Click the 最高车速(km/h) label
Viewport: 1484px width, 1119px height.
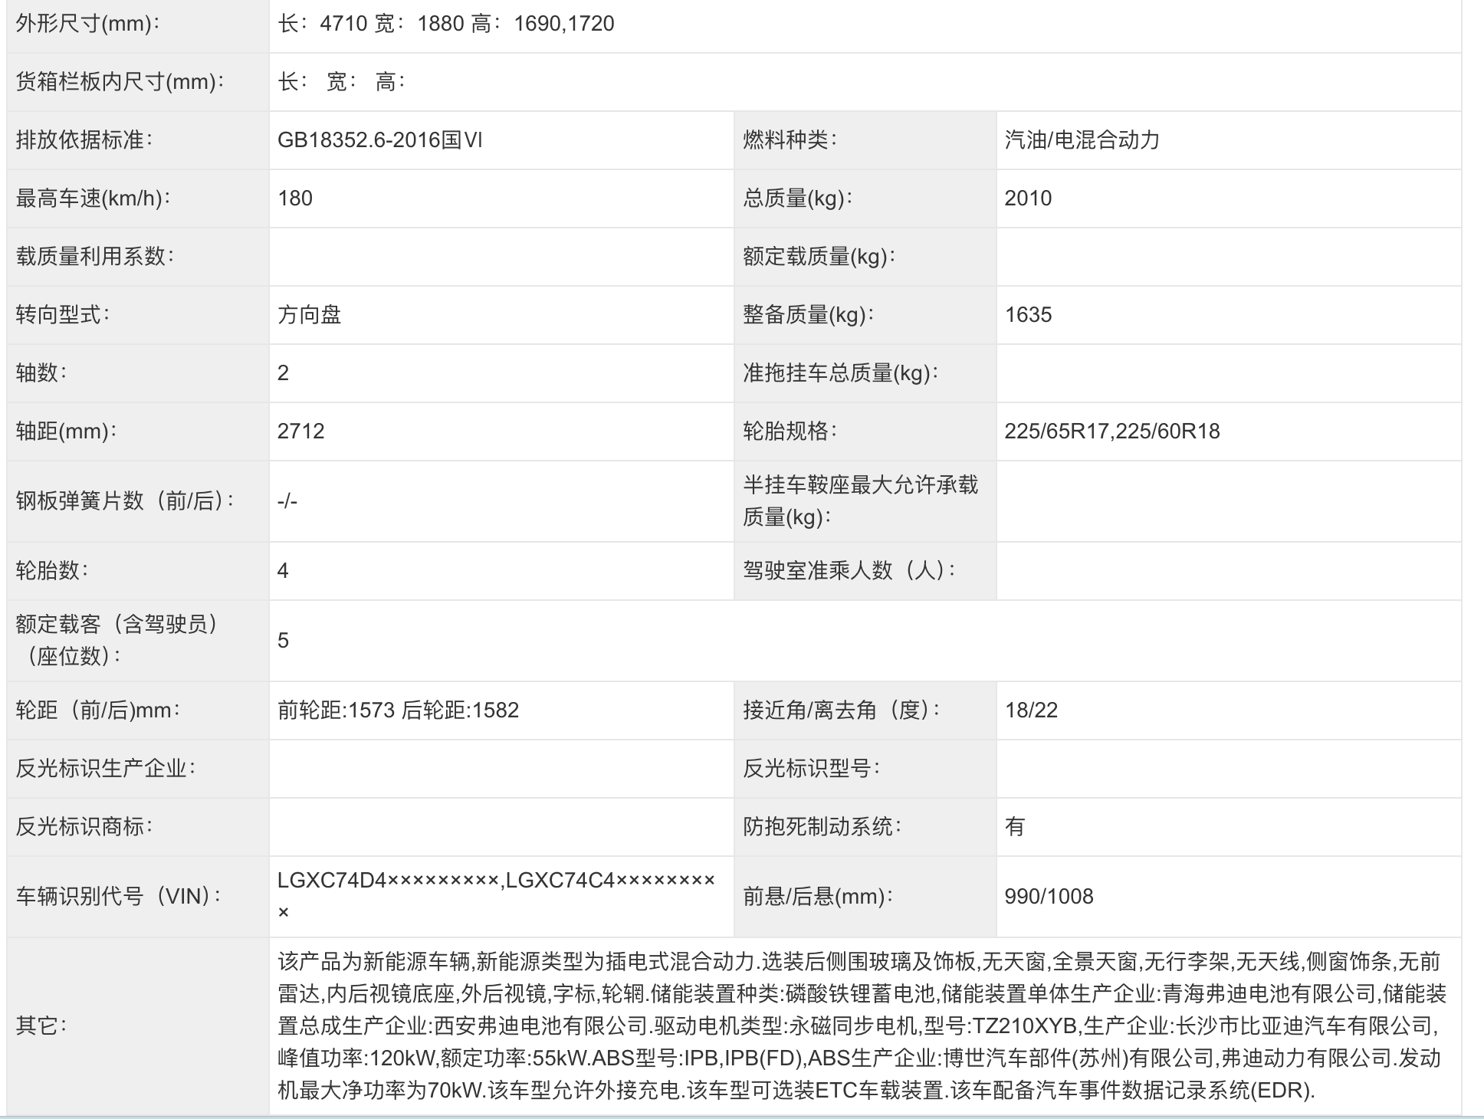[x=94, y=199]
